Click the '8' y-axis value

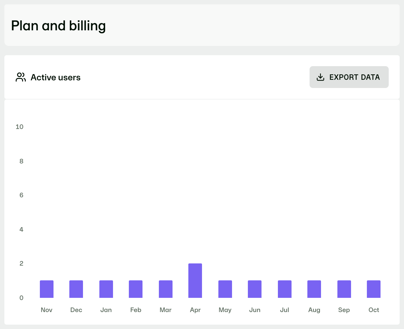[21, 161]
